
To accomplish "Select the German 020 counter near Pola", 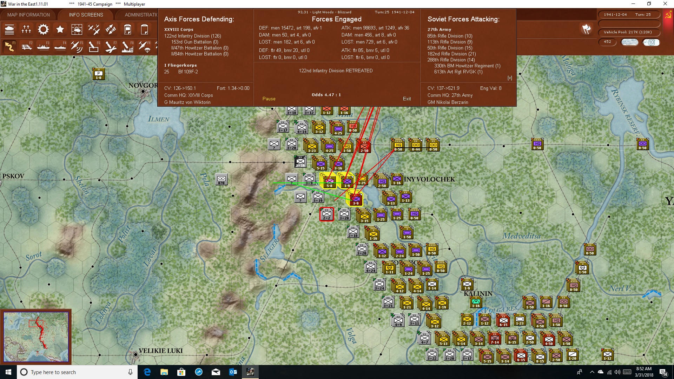I will (x=221, y=179).
